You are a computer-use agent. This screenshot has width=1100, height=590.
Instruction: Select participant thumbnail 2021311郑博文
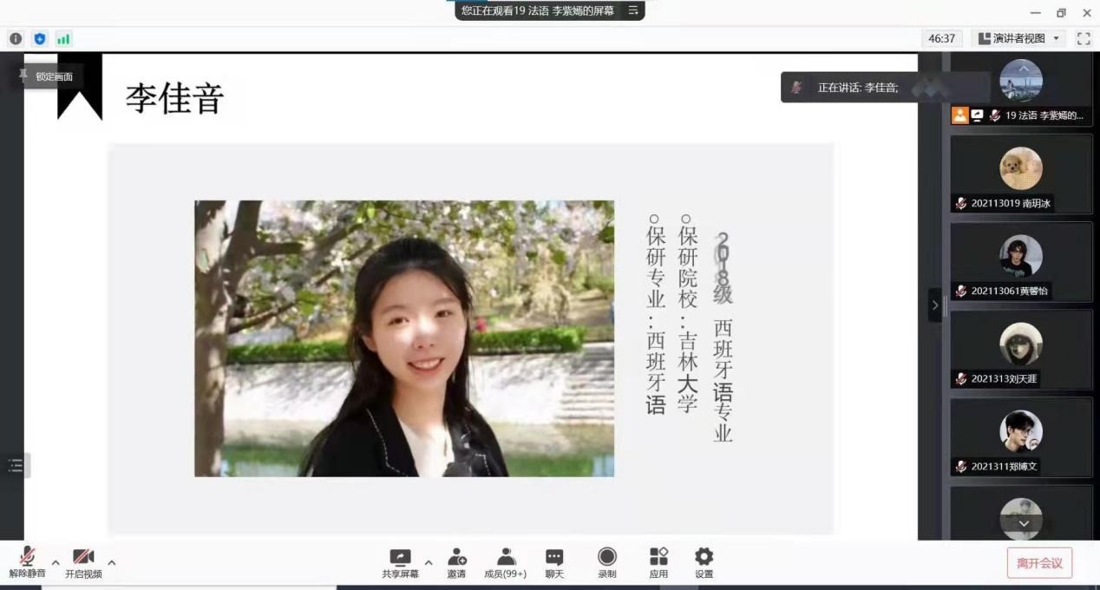tap(1021, 437)
